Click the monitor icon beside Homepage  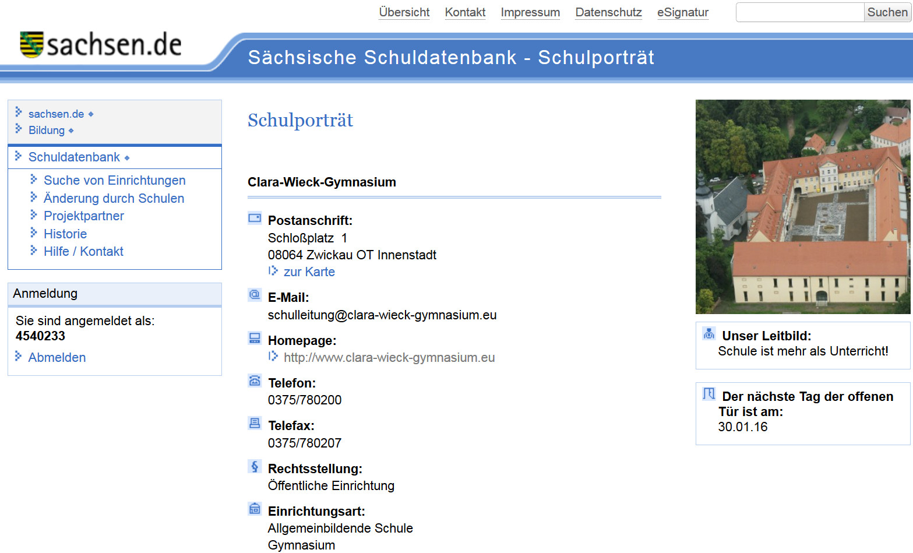click(255, 337)
